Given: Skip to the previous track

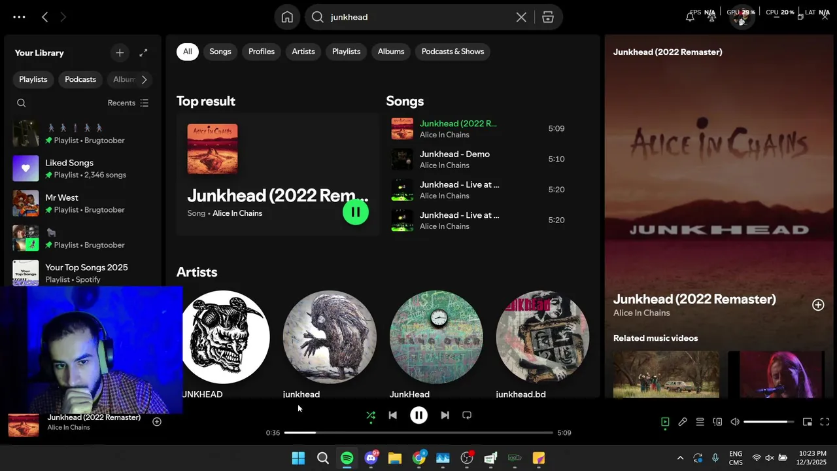Looking at the screenshot, I should 392,415.
